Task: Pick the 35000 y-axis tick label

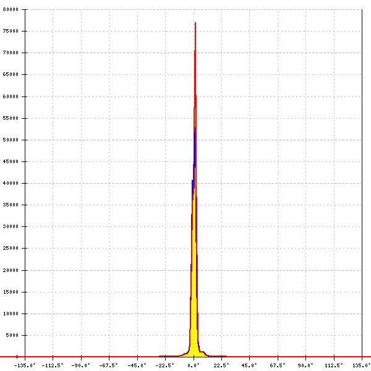Action: click(11, 205)
